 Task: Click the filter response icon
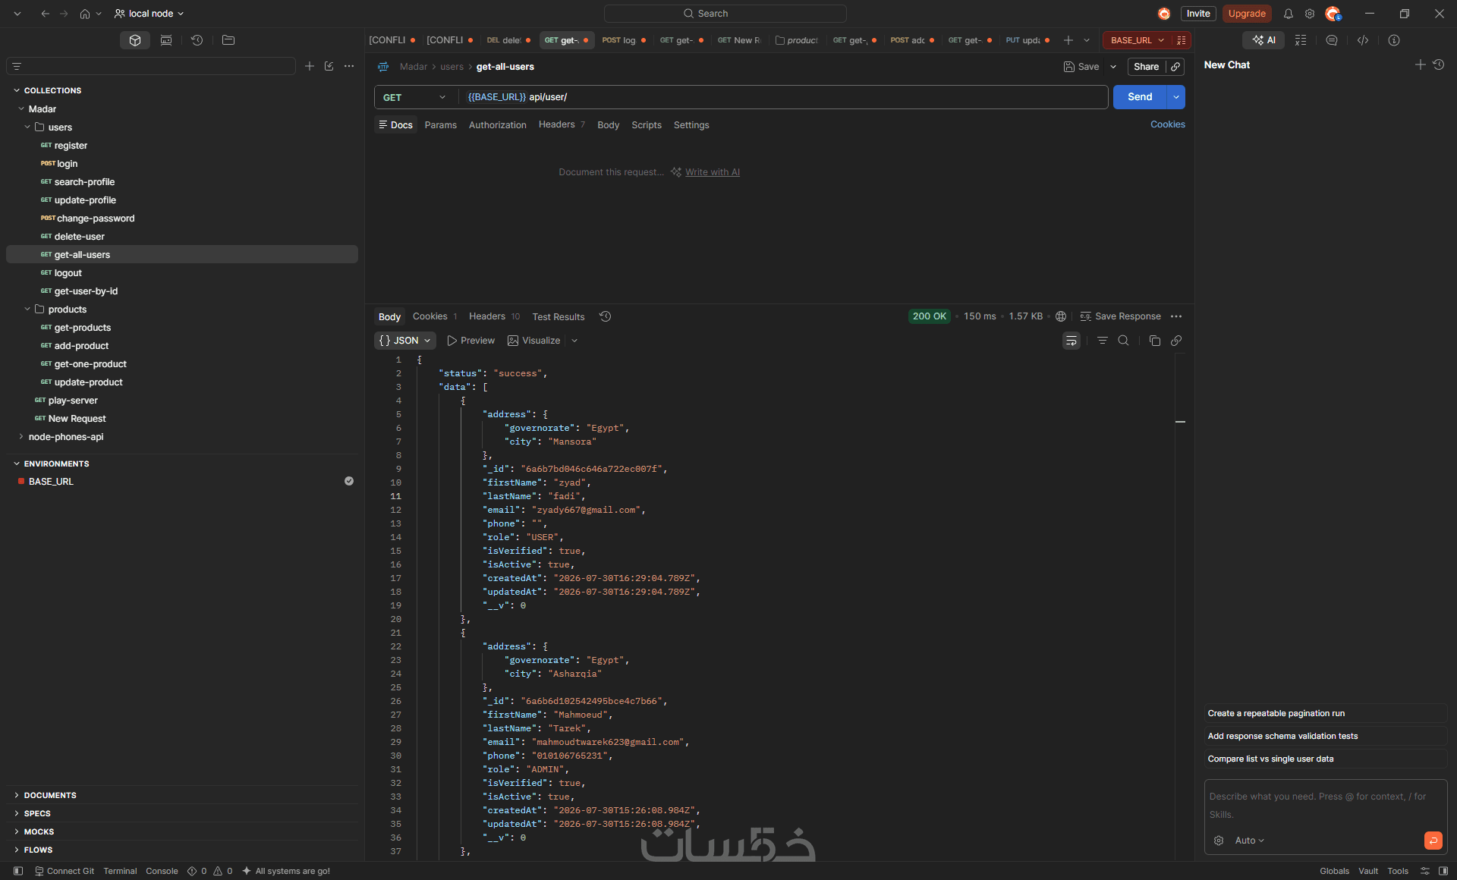tap(1103, 341)
